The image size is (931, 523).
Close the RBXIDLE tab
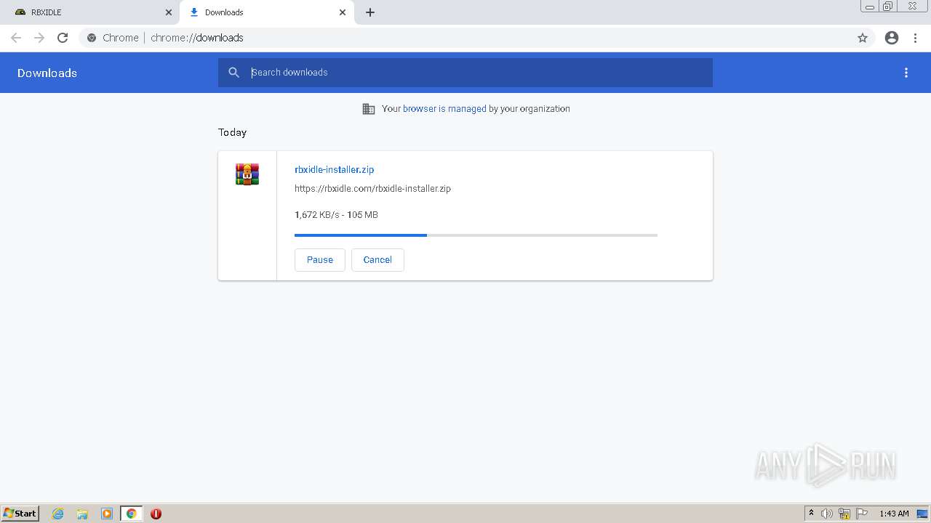pos(169,12)
